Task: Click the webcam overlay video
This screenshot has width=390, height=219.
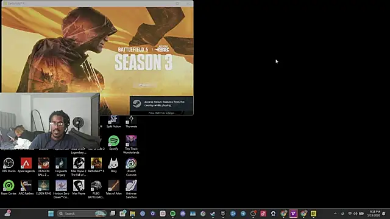Action: pyautogui.click(x=50, y=121)
